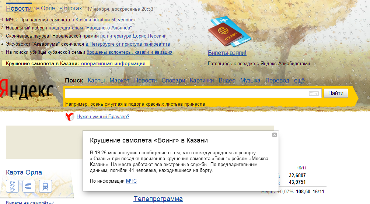Switch news to в Орле tab
The height and width of the screenshot is (204, 370).
[x=45, y=8]
